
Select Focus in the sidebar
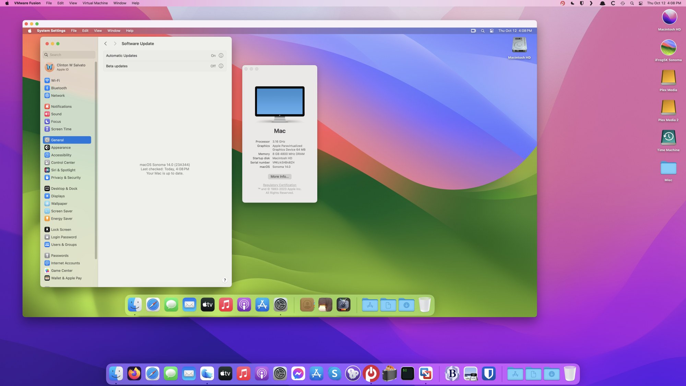coord(67,121)
